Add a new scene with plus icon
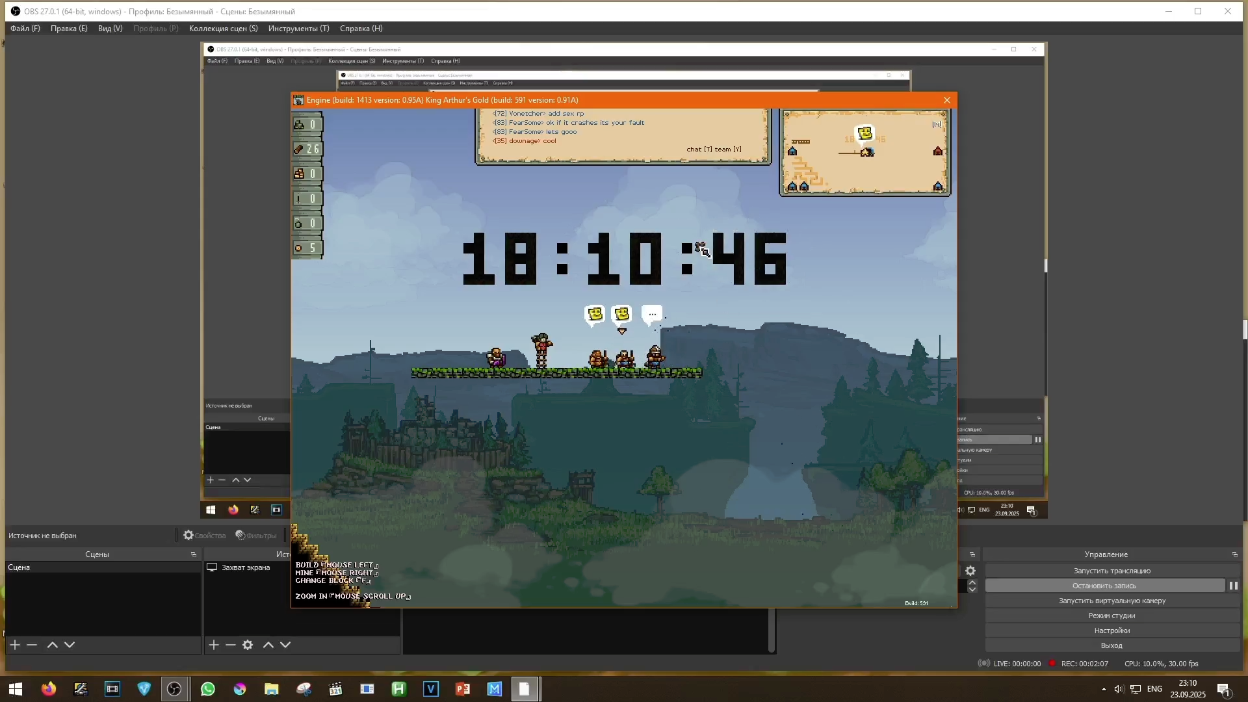Viewport: 1248px width, 702px height. pos(15,645)
